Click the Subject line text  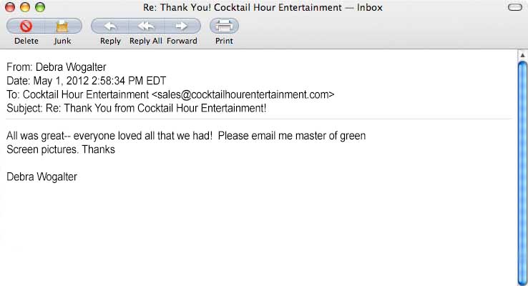point(137,109)
